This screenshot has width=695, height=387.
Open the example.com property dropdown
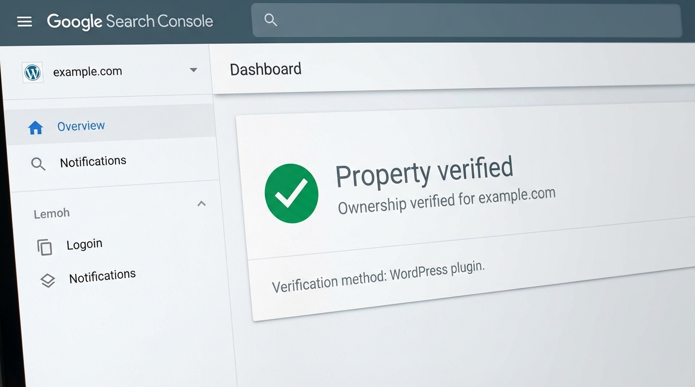click(193, 70)
